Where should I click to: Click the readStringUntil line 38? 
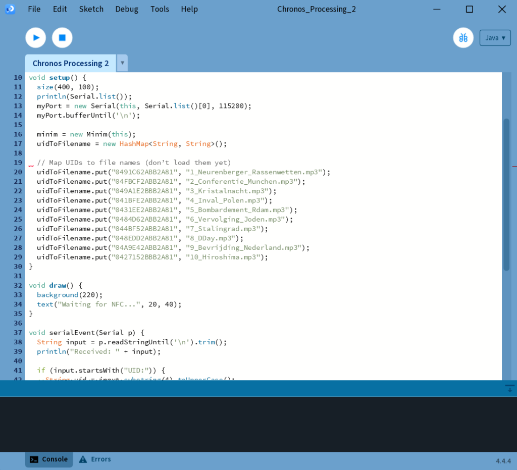coord(132,342)
